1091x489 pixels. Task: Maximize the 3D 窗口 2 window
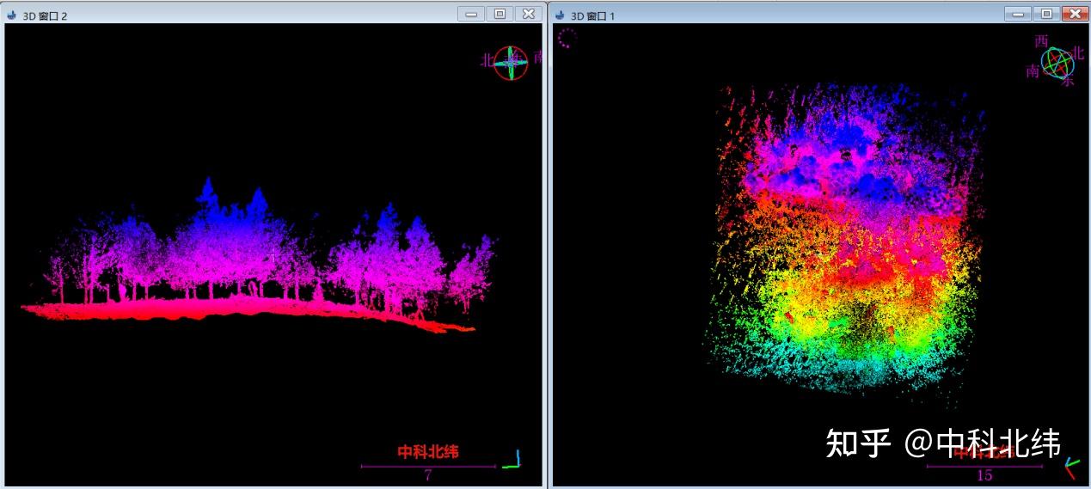pos(500,14)
